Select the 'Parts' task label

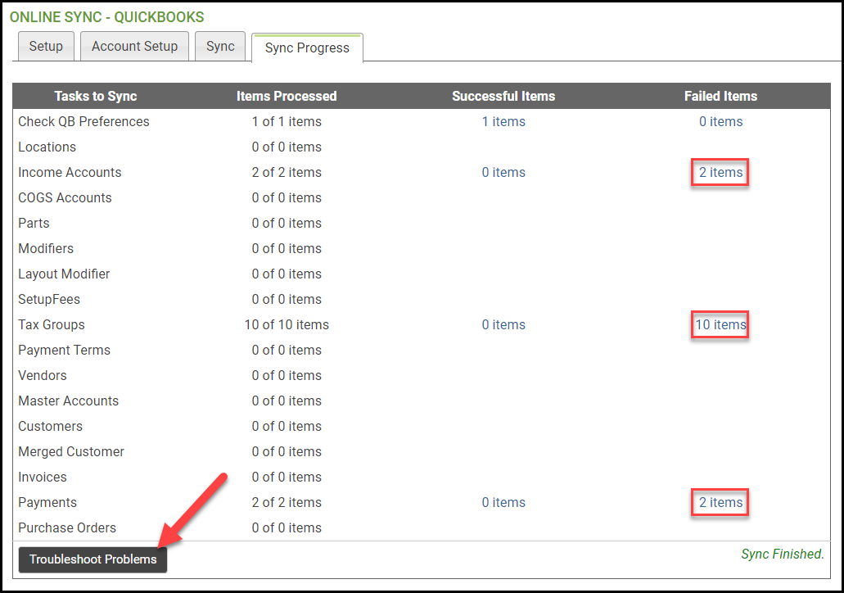(x=34, y=223)
